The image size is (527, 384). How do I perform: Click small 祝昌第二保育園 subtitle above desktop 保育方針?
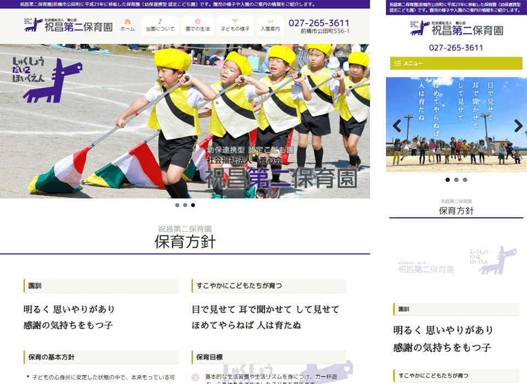185,229
